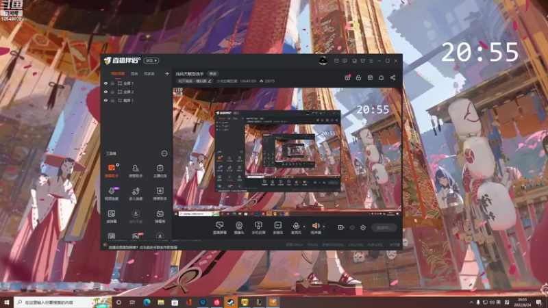Select the 截屏 1 source row
The height and width of the screenshot is (308, 548).
136,100
